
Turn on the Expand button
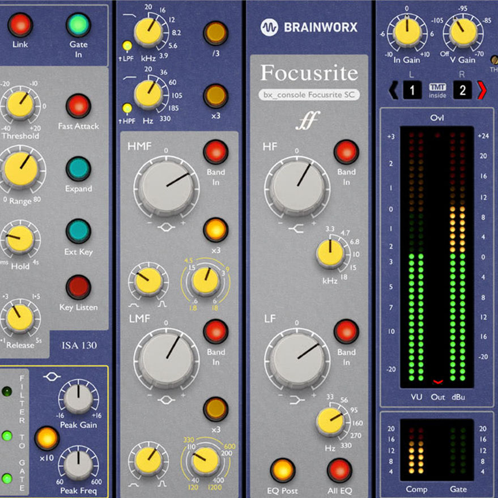78,169
